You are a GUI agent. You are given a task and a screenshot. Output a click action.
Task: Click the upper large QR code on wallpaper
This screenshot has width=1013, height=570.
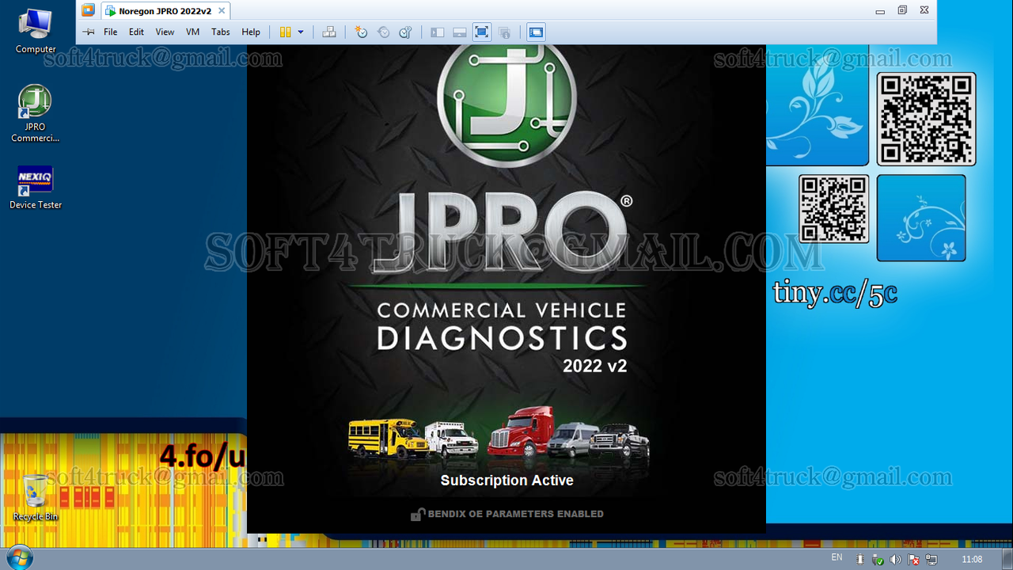pyautogui.click(x=926, y=119)
